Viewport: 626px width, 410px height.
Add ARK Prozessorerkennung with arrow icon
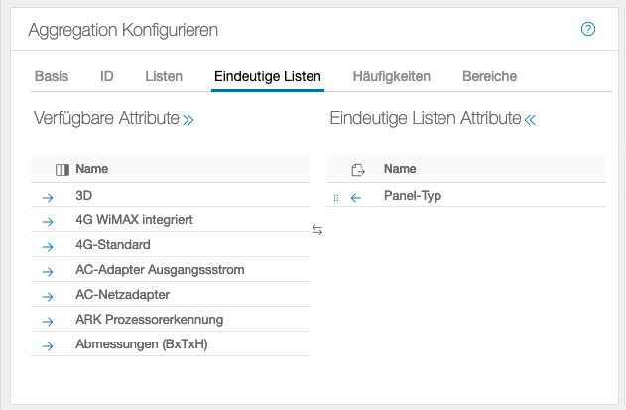tap(48, 321)
